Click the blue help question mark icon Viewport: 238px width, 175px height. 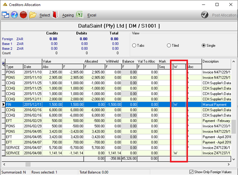(14, 15)
